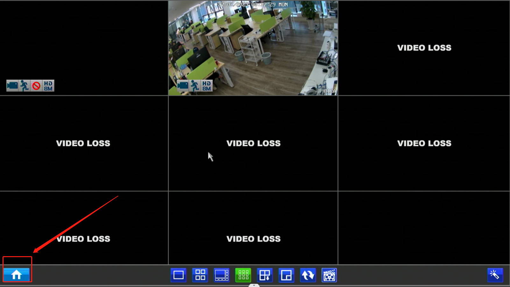Open the more layouts icon with down arrow

click(x=265, y=275)
